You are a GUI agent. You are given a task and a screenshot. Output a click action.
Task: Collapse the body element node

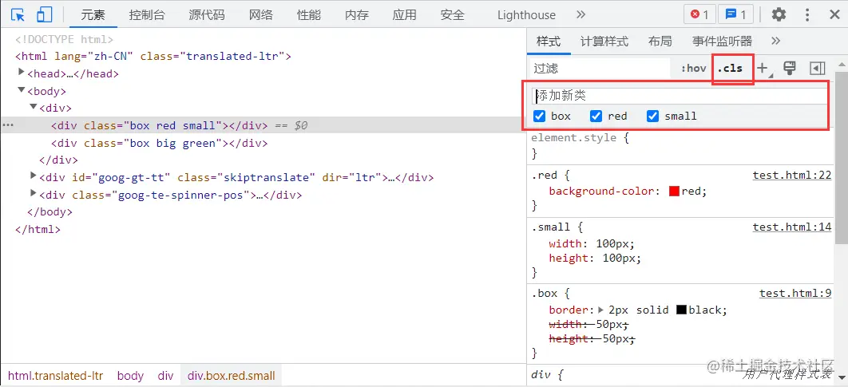coord(22,89)
